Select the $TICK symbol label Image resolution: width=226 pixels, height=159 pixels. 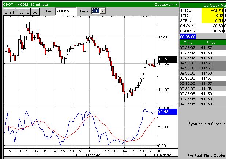pyautogui.click(x=186, y=16)
